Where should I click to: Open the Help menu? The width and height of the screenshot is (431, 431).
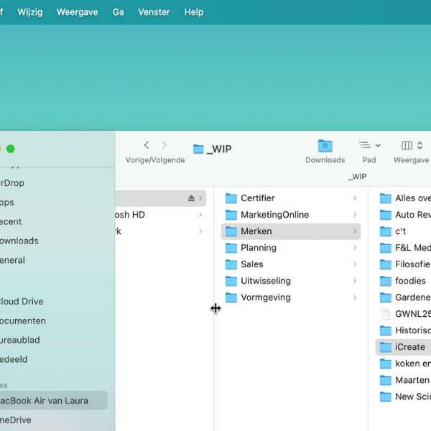point(194,12)
